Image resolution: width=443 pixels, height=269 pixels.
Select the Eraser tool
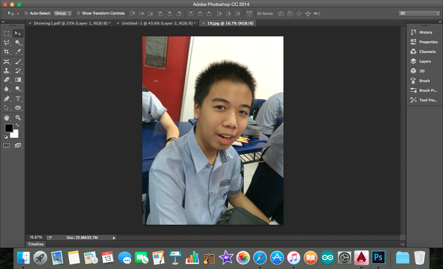pyautogui.click(x=7, y=80)
